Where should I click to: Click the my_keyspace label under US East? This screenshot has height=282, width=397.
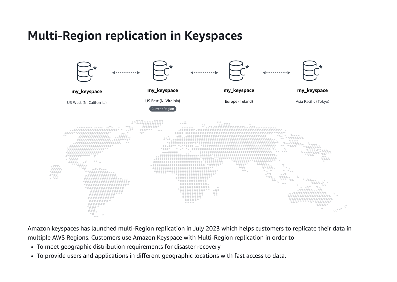coord(163,90)
